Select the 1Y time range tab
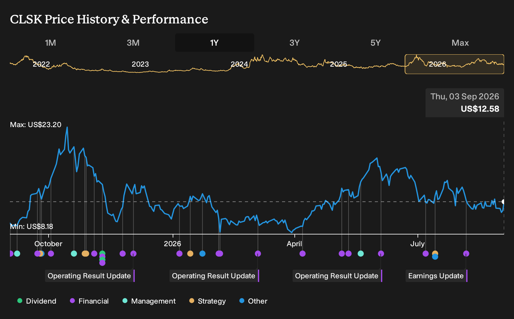 (x=214, y=43)
